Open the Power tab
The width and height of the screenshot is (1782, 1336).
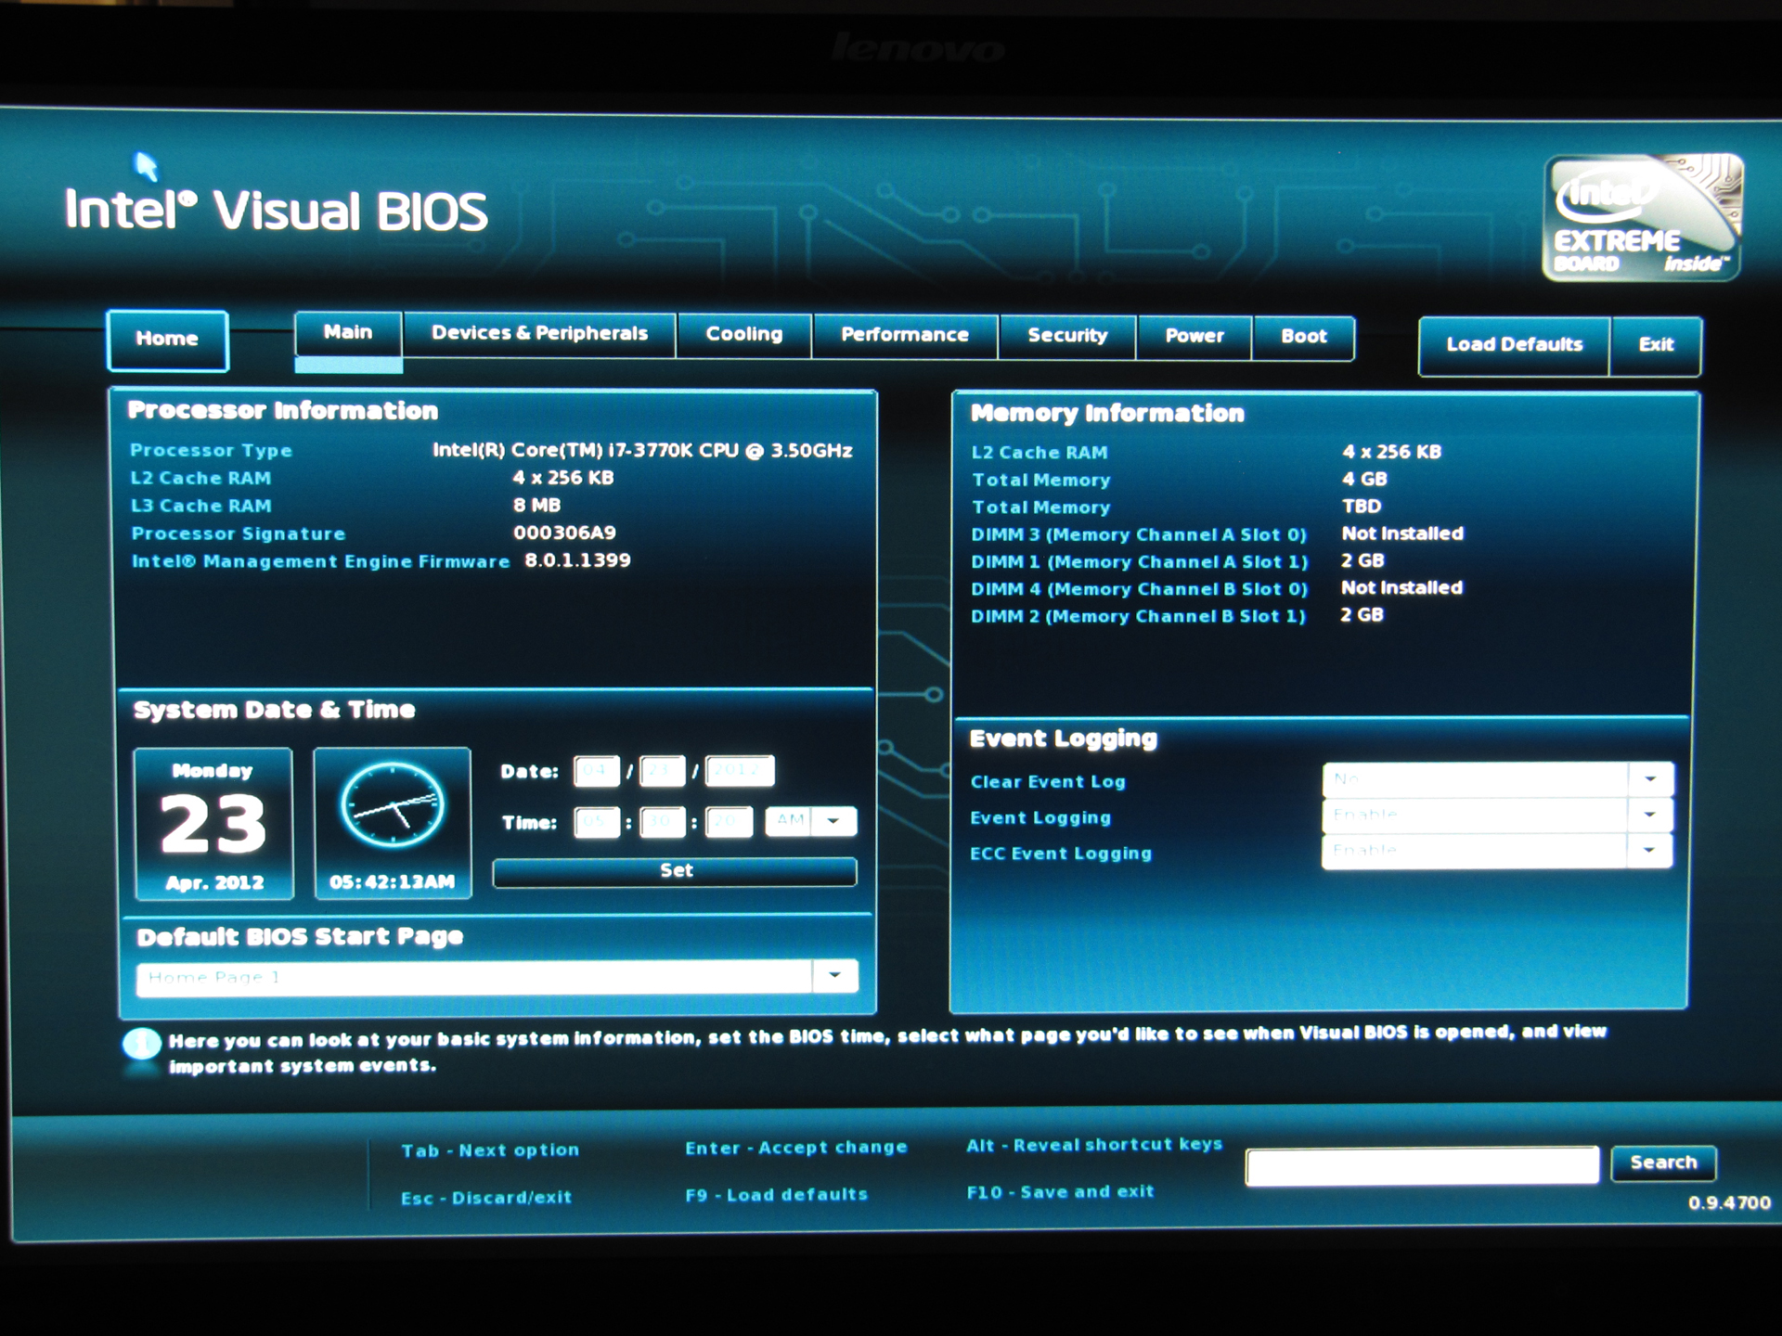pyautogui.click(x=1194, y=337)
